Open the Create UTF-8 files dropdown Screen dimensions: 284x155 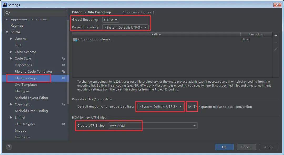(153, 126)
